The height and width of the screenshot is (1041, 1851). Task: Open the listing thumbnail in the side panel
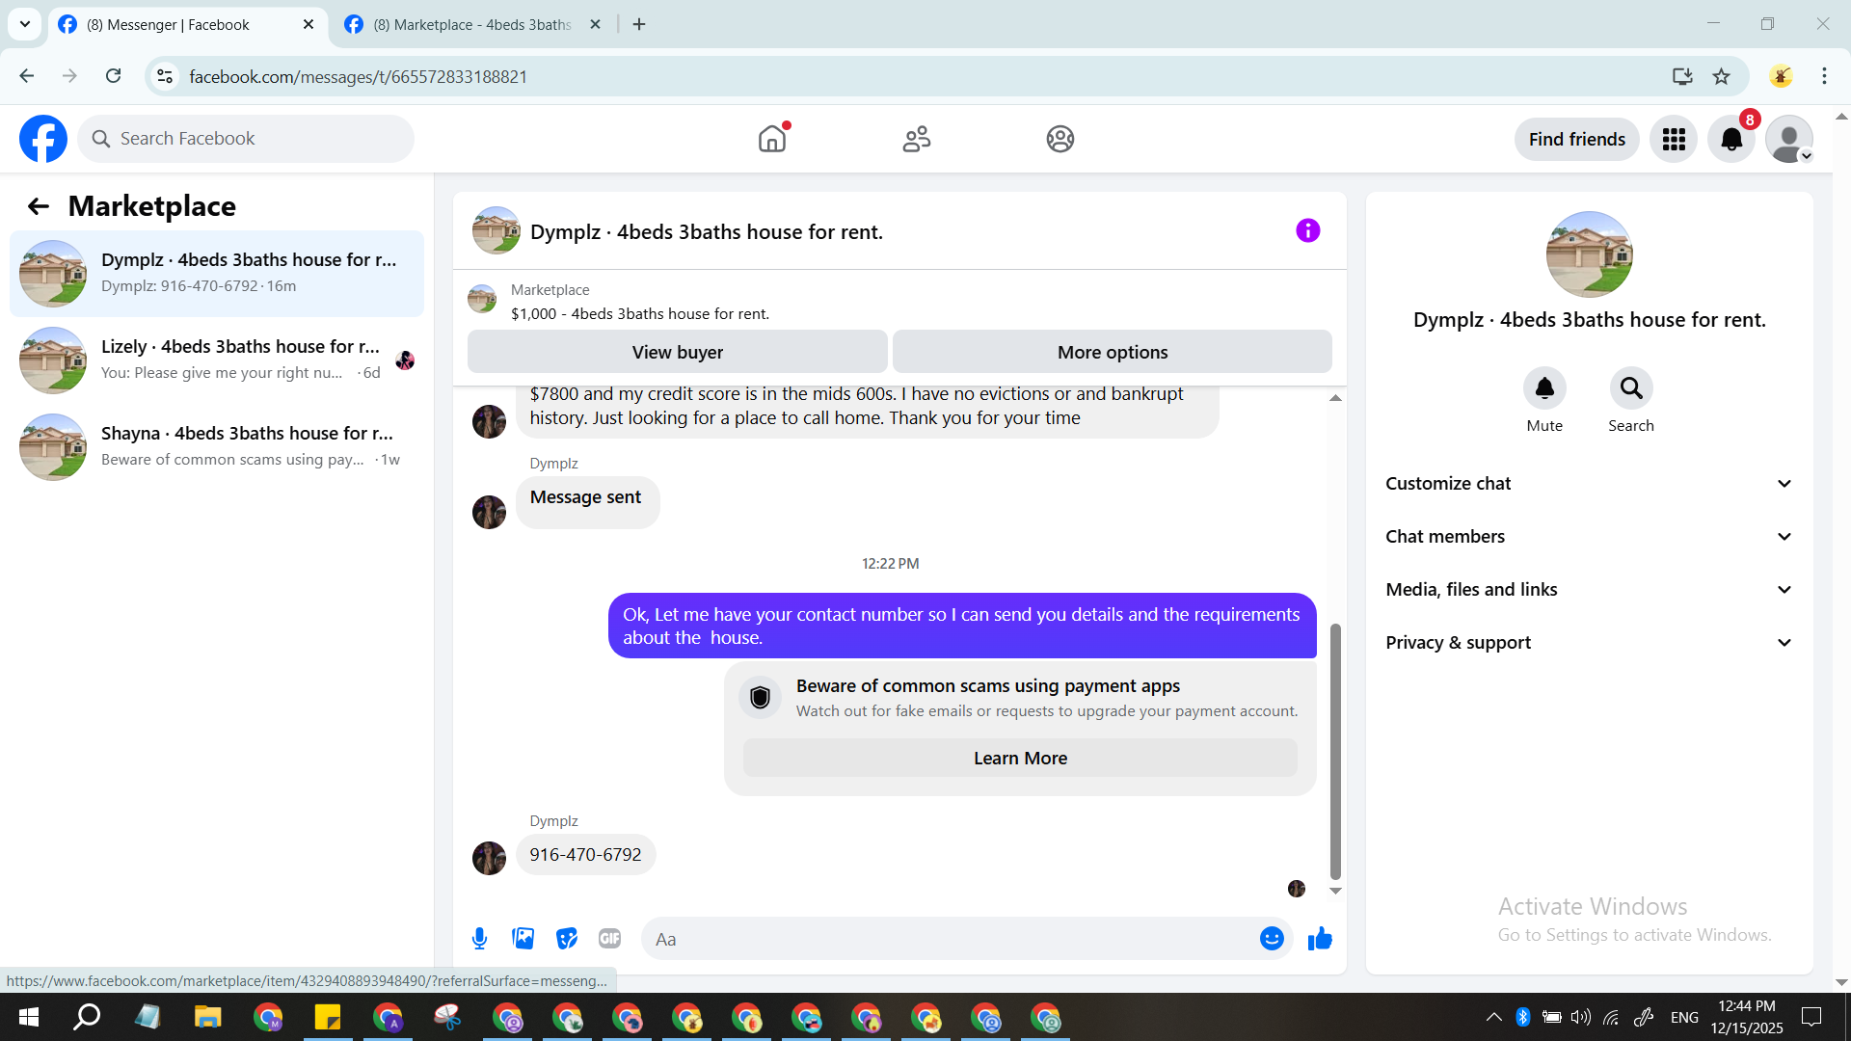1589,254
